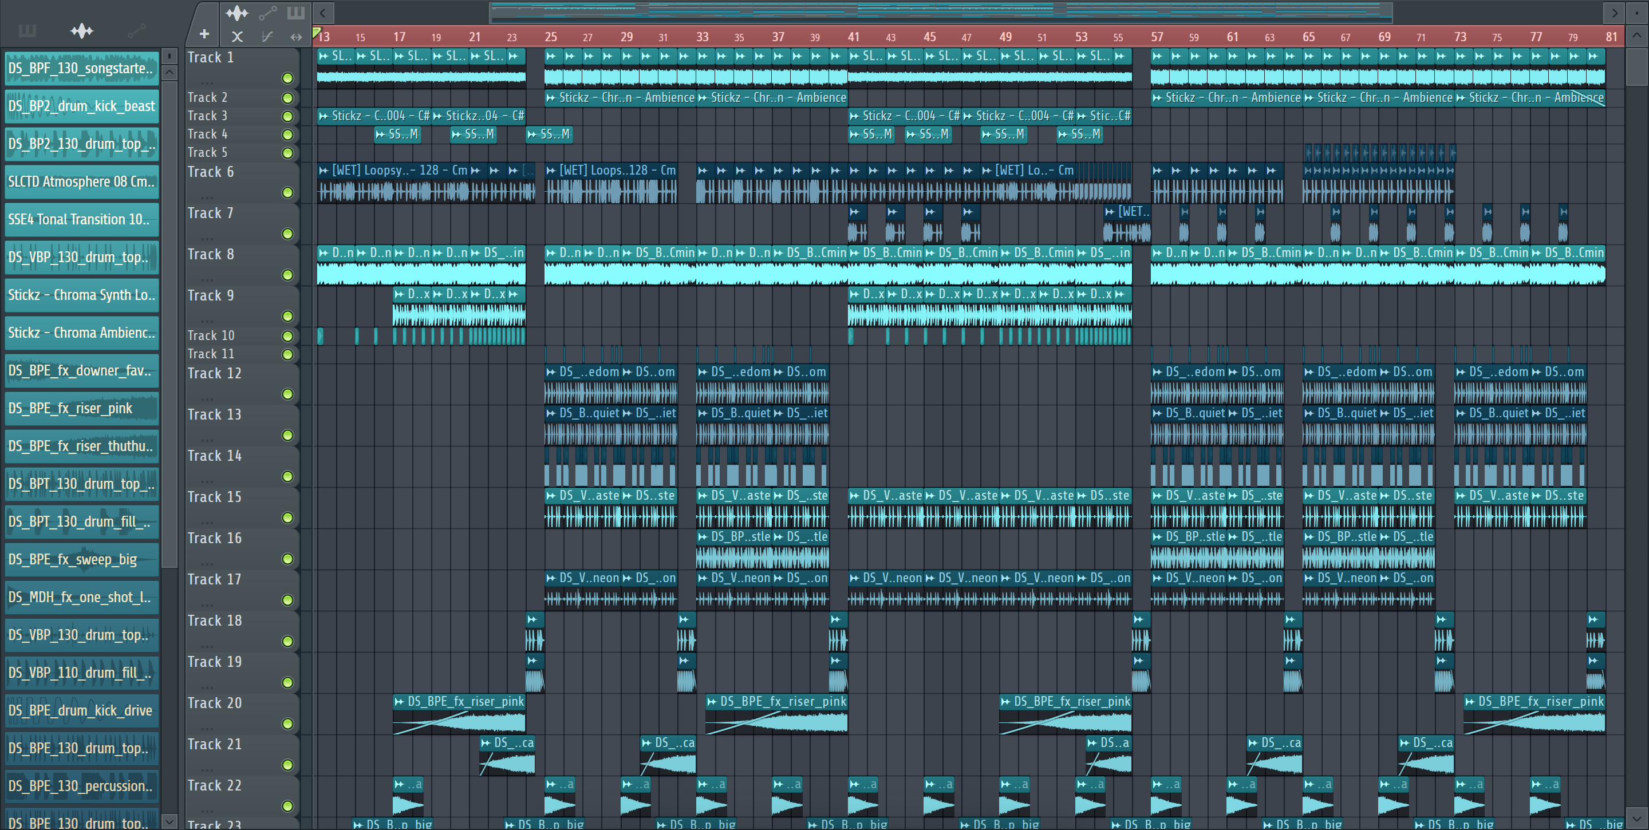Select Stickz - Chroma Ambienc clip in picker

tap(81, 333)
